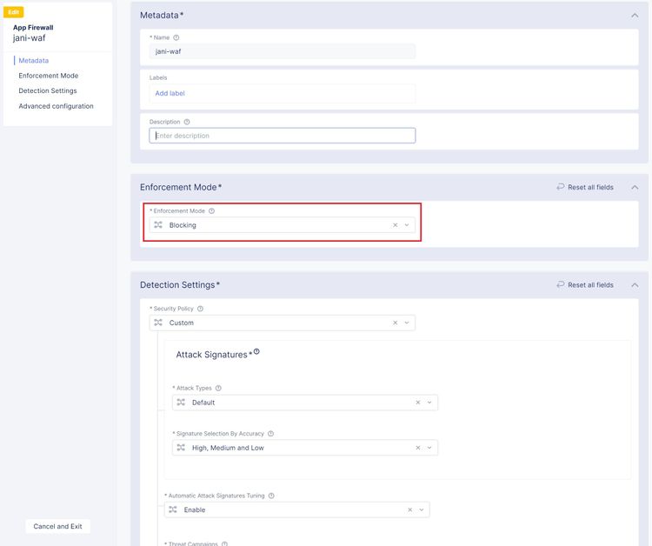The width and height of the screenshot is (652, 546).
Task: Click help icon beside Security Policy label
Action: point(201,309)
